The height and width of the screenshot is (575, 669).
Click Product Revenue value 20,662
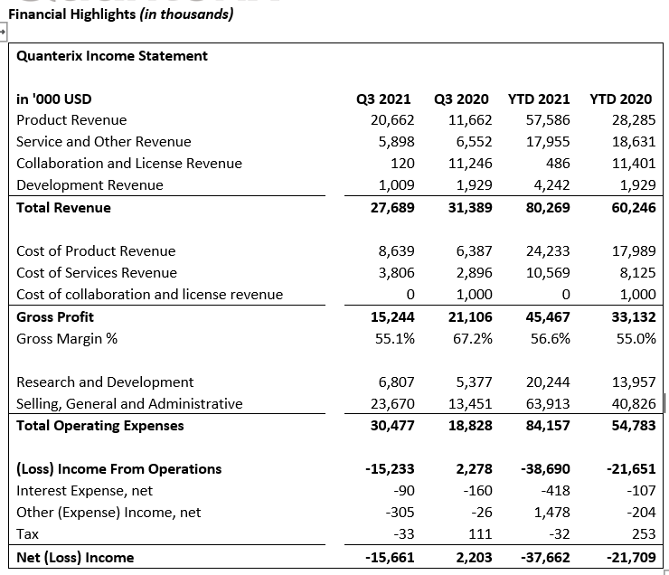click(392, 120)
